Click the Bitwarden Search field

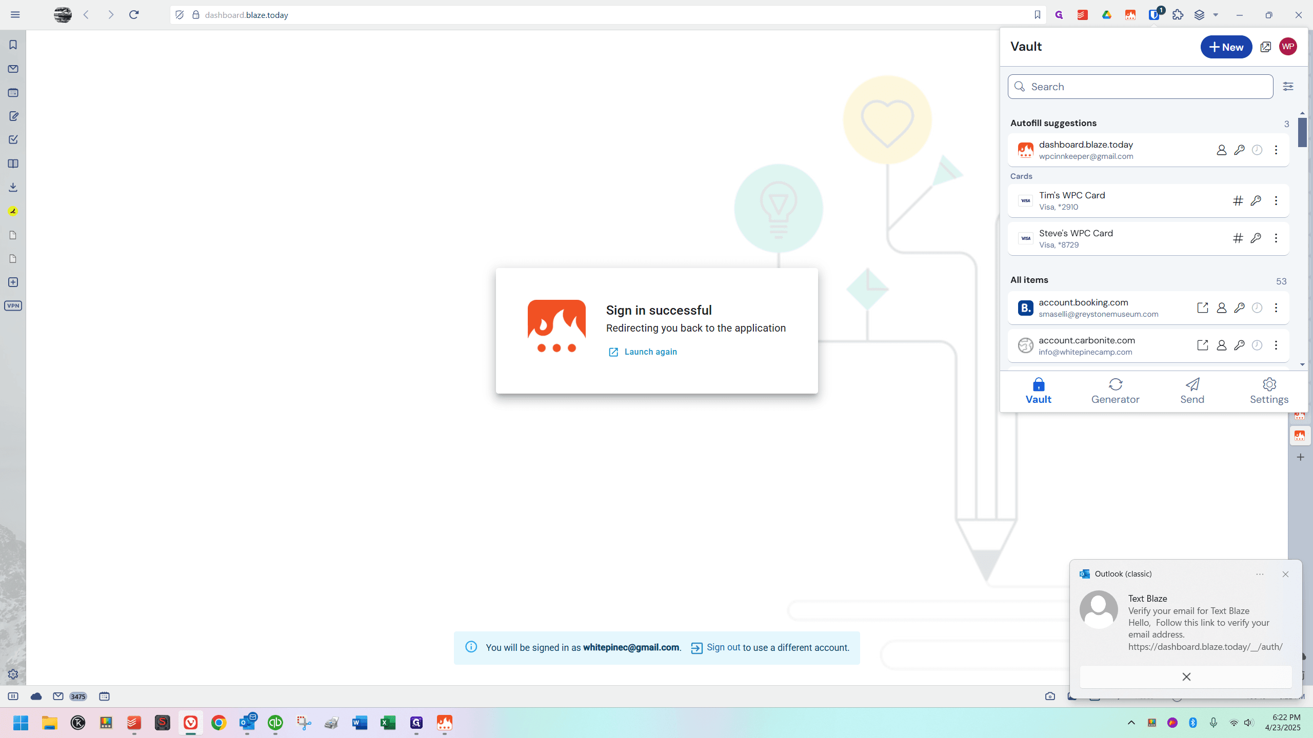tap(1140, 87)
